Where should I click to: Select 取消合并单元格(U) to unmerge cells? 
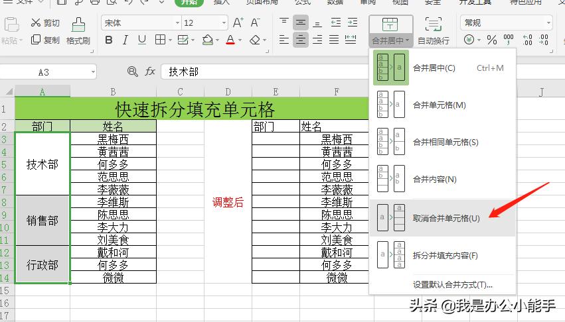443,218
